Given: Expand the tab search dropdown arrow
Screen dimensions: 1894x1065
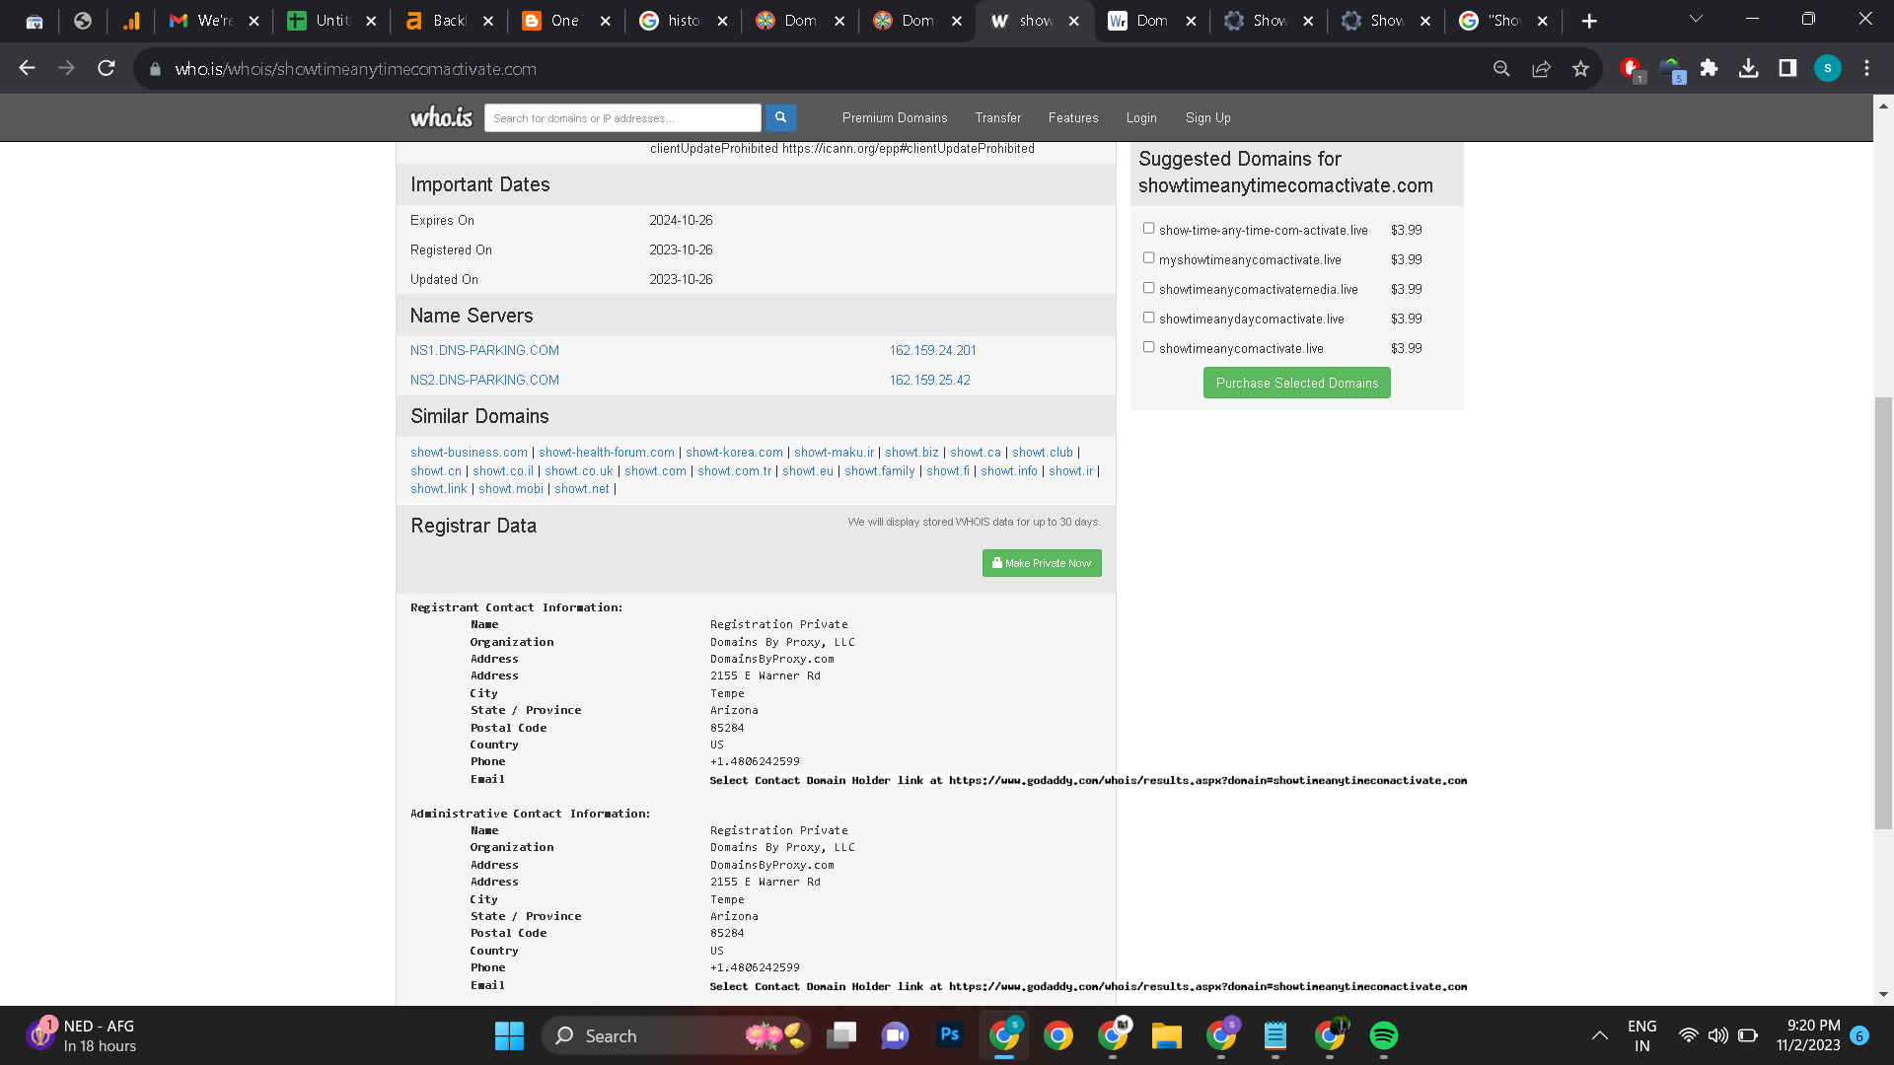Looking at the screenshot, I should [x=1696, y=19].
